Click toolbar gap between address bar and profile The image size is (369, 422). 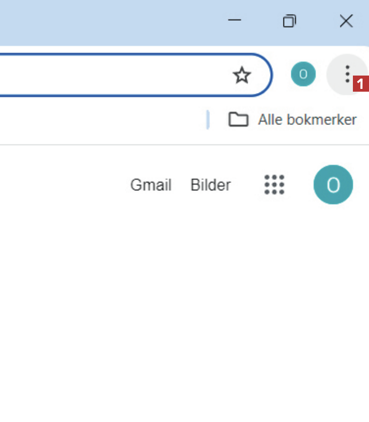(x=282, y=75)
